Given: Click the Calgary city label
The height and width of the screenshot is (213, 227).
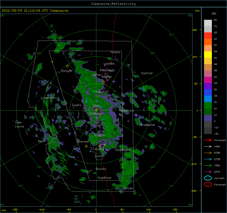Looking at the screenshot, I should pyautogui.click(x=98, y=149).
